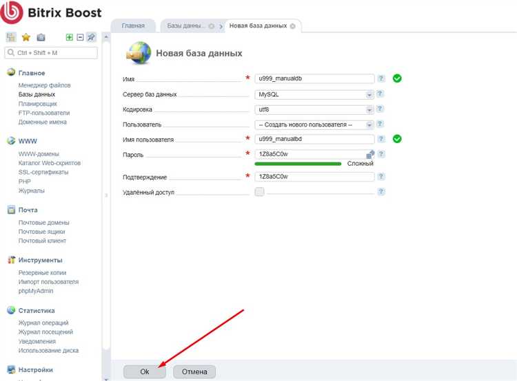The width and height of the screenshot is (517, 381).
Task: Click help icon next to Имя field
Action: tap(381, 78)
